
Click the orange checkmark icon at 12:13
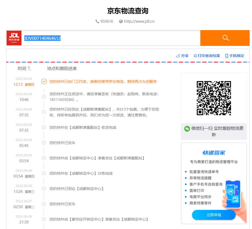[x=44, y=82]
